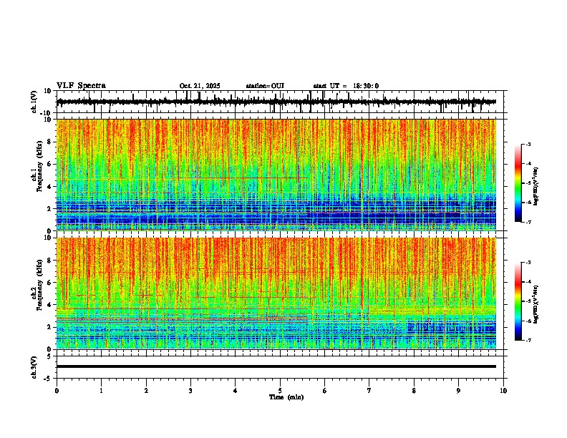Click time axis tick label "3"

point(190,391)
